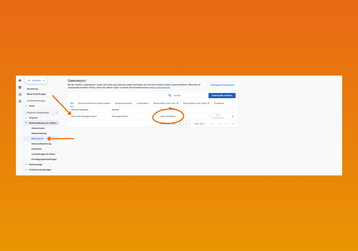Go to next page arrow in pagination

click(226, 124)
